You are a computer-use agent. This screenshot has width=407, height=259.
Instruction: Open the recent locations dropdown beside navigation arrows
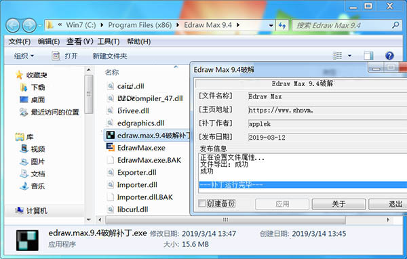click(40, 26)
